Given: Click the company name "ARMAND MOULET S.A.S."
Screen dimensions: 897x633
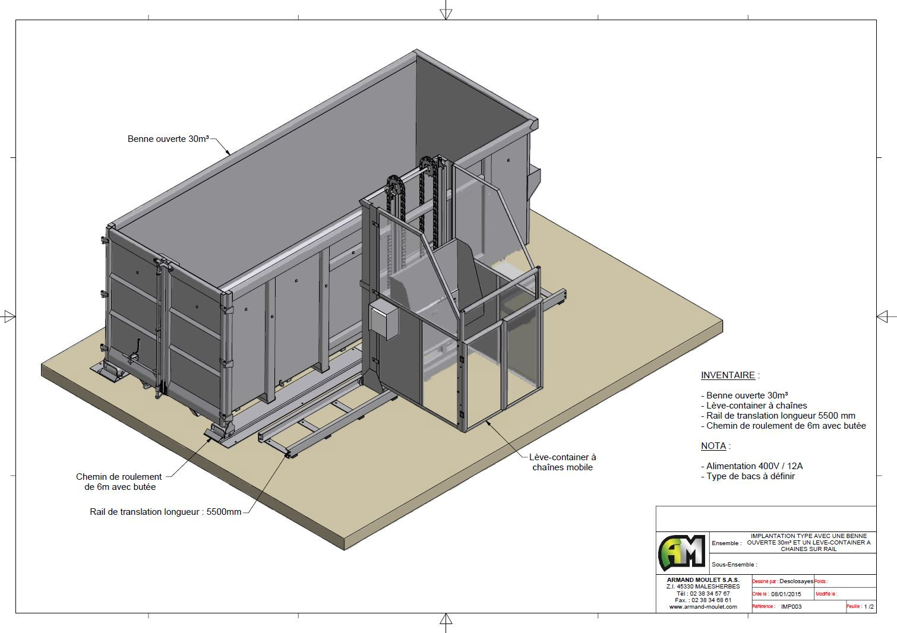Looking at the screenshot, I should (x=703, y=580).
